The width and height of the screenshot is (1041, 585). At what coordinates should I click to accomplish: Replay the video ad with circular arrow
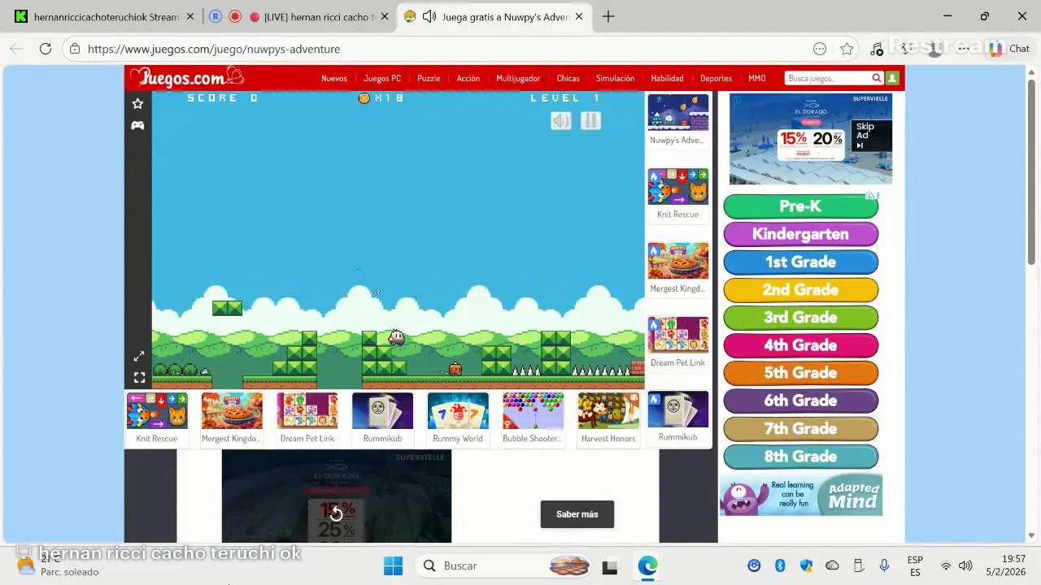(x=336, y=513)
